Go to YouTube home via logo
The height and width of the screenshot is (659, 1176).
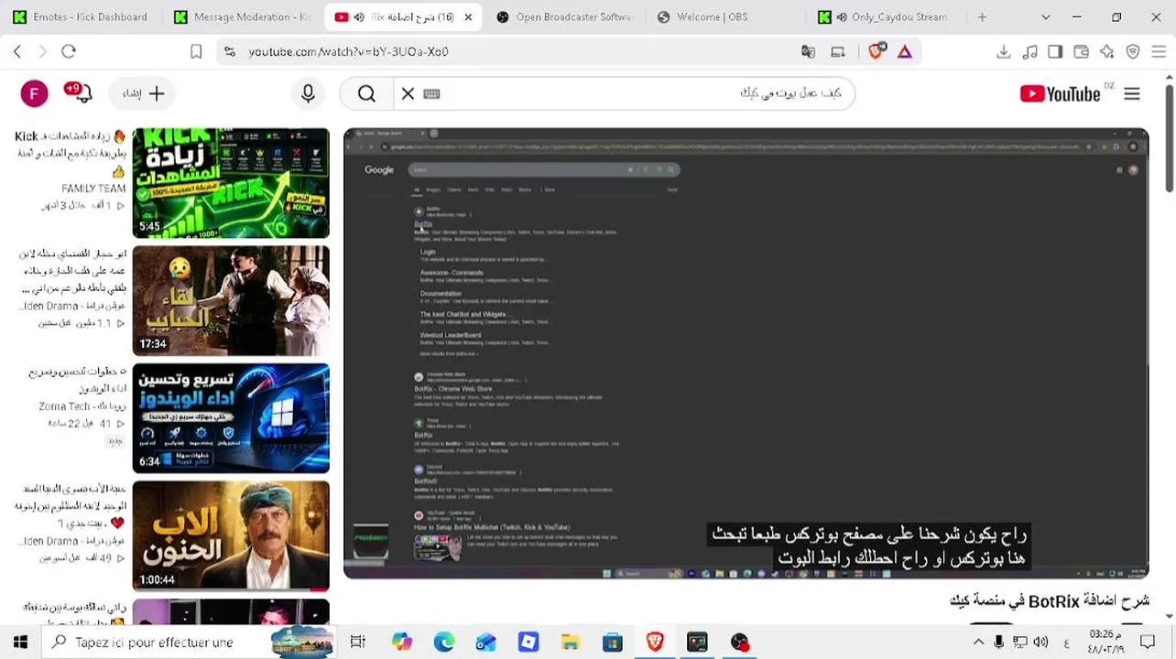click(1060, 93)
